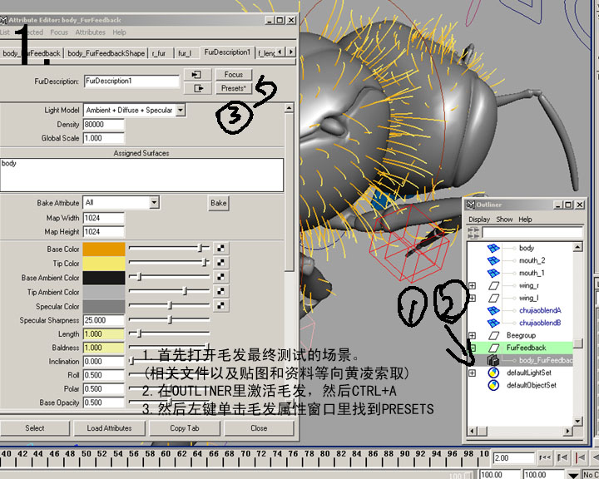Expand defaultLightSet node in Outliner

pos(473,373)
